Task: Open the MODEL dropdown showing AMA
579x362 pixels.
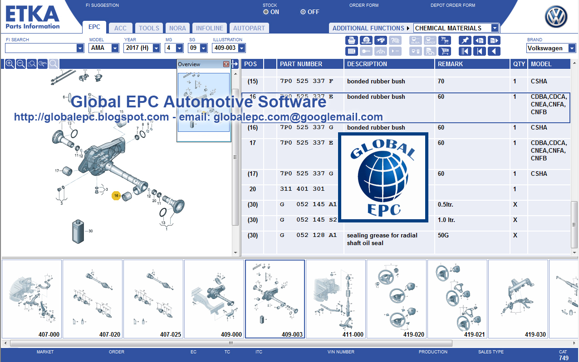Action: [x=116, y=48]
